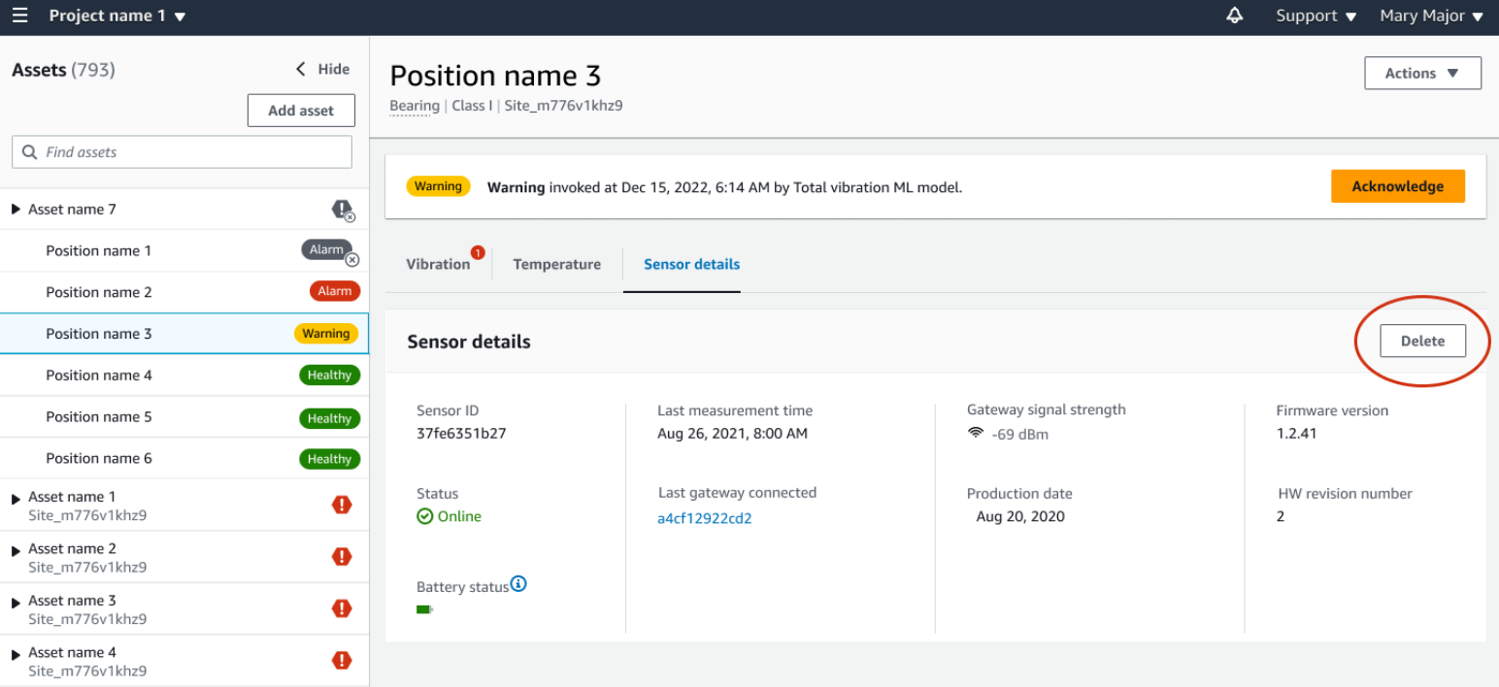This screenshot has width=1499, height=687.
Task: Open the Project name 1 dropdown
Action: (117, 16)
